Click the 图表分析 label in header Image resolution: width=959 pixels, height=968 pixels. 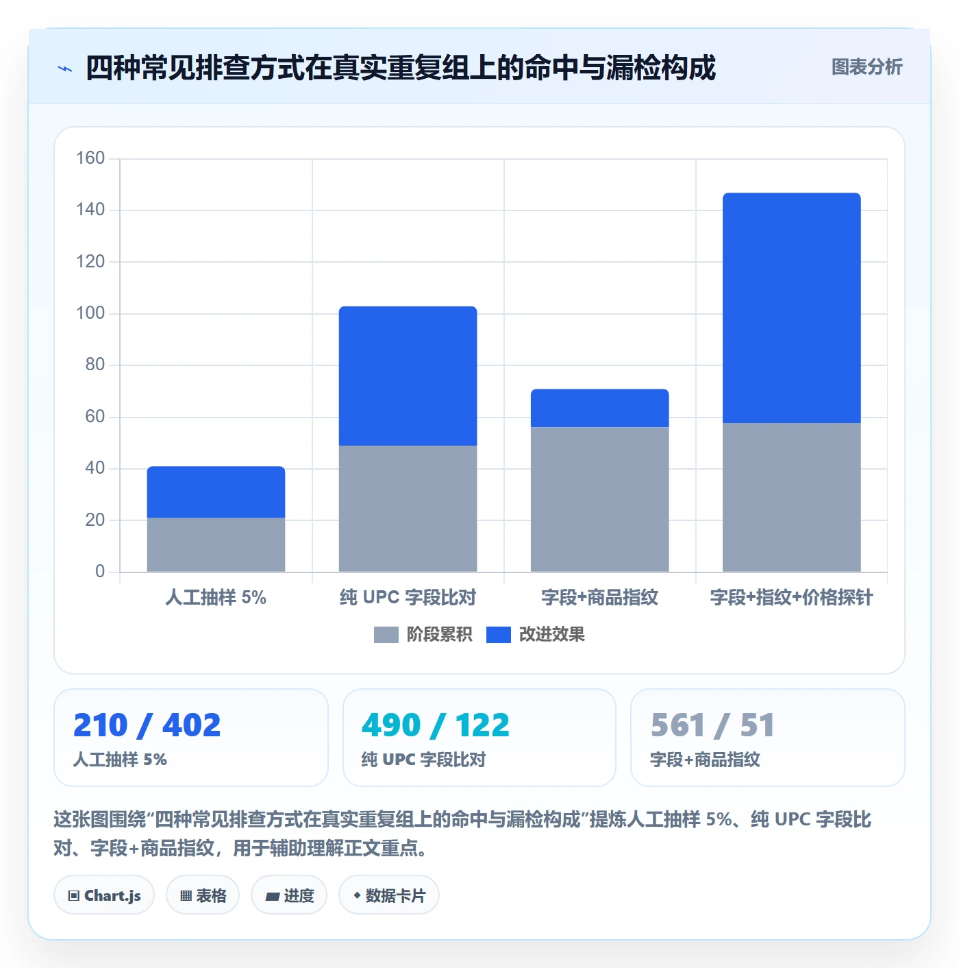click(867, 67)
